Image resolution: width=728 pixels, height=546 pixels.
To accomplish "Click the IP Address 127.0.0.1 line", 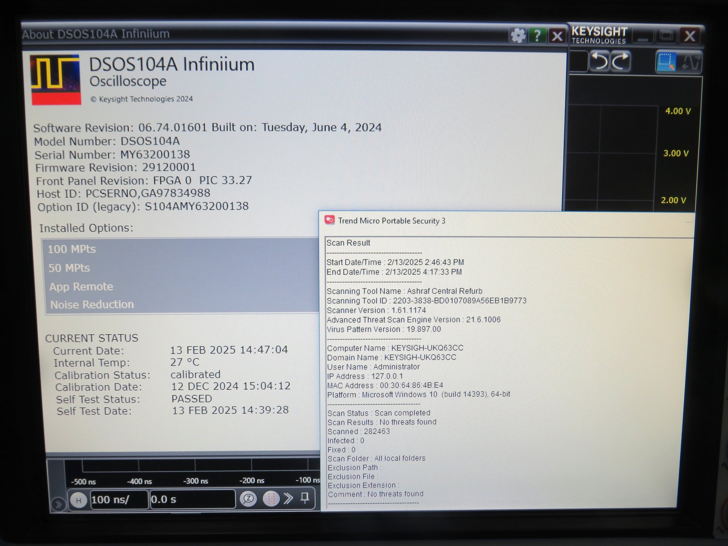I will (365, 376).
